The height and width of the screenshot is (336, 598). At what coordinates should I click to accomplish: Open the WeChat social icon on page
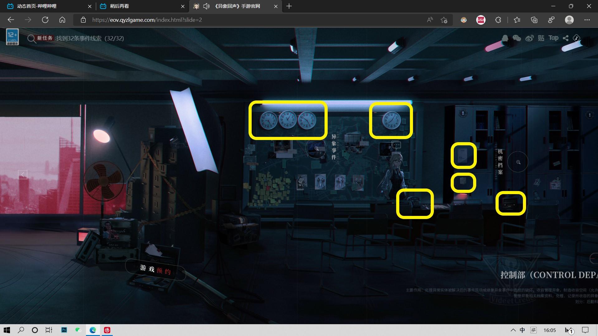pos(517,38)
